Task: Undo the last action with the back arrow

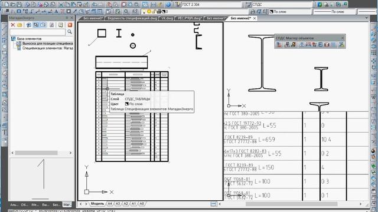Action: [x=94, y=4]
